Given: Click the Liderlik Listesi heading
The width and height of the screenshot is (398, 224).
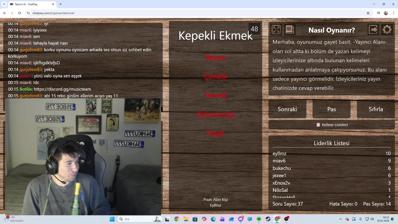Looking at the screenshot, I should pos(331,143).
